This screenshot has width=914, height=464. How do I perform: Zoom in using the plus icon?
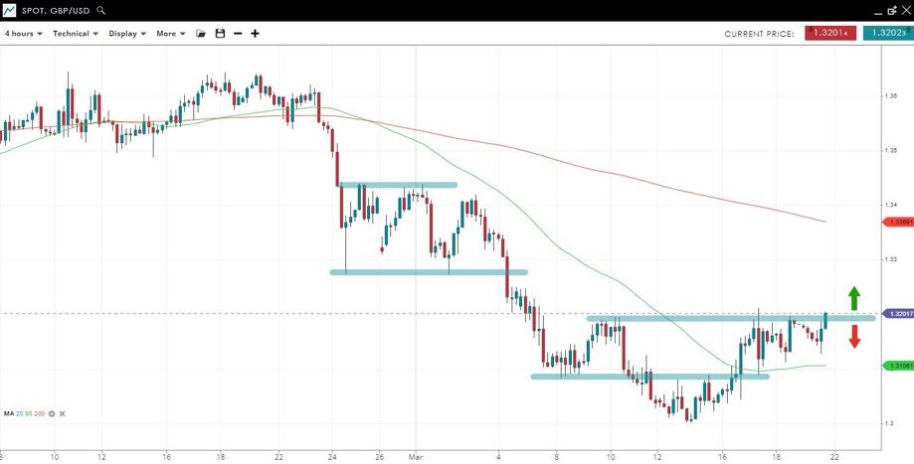256,34
